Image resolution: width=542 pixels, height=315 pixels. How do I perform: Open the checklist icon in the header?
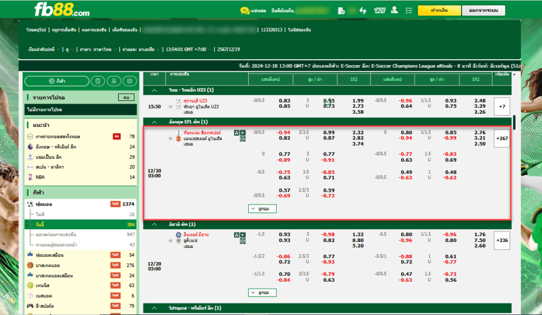pos(409,11)
